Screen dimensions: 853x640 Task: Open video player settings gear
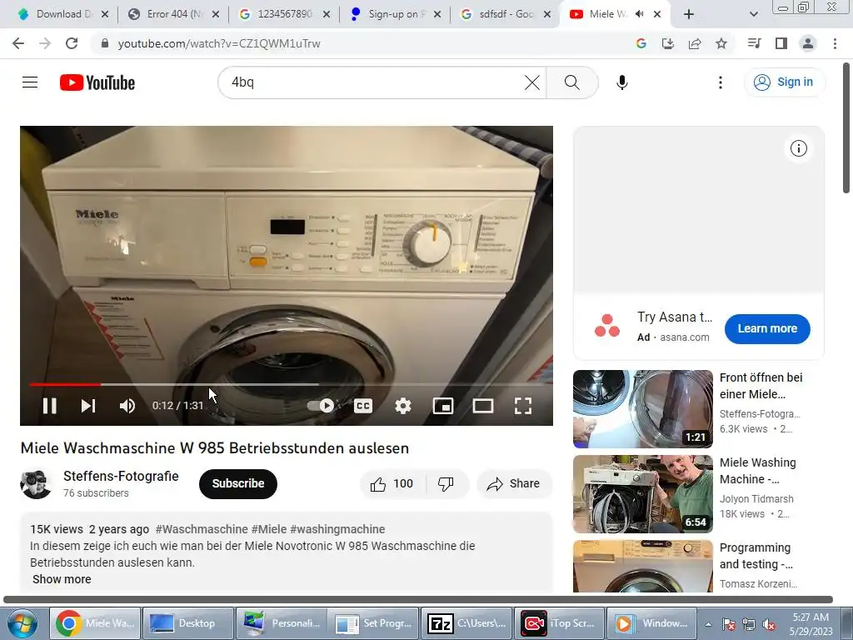tap(403, 406)
